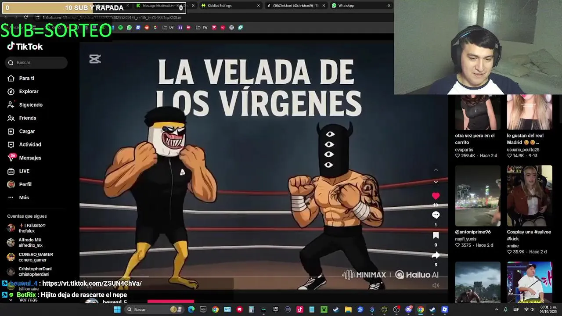The width and height of the screenshot is (562, 316).
Task: Open the Para ti feed
Action: (x=26, y=78)
